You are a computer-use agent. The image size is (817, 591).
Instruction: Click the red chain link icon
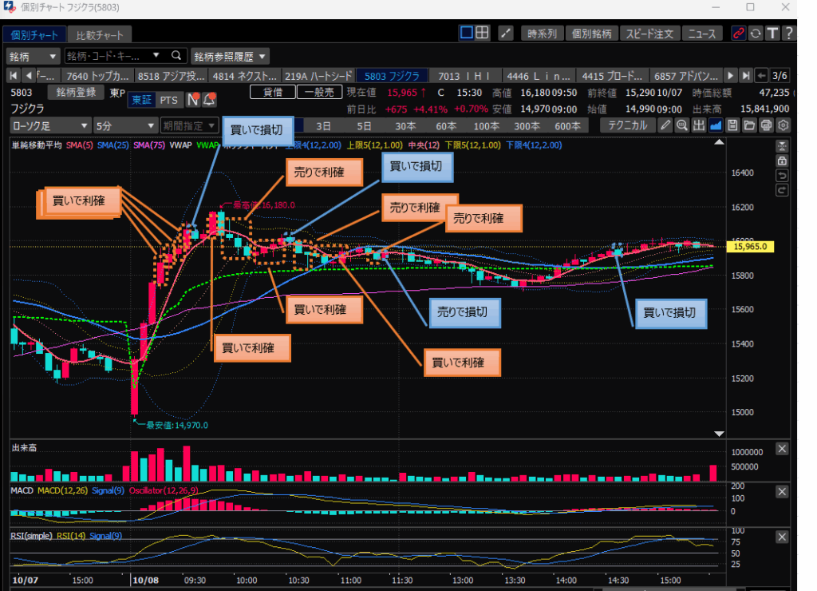(738, 34)
